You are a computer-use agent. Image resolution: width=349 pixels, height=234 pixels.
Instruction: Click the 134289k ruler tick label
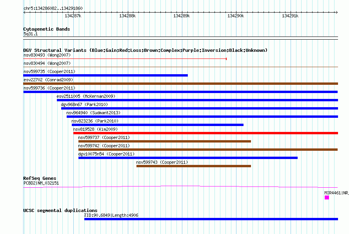click(182, 16)
